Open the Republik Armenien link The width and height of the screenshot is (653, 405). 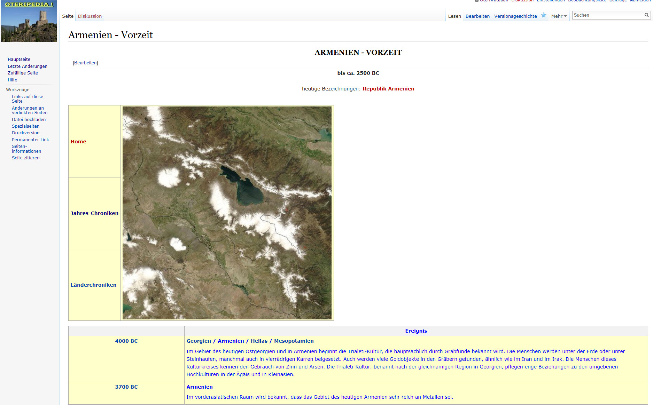tap(388, 89)
